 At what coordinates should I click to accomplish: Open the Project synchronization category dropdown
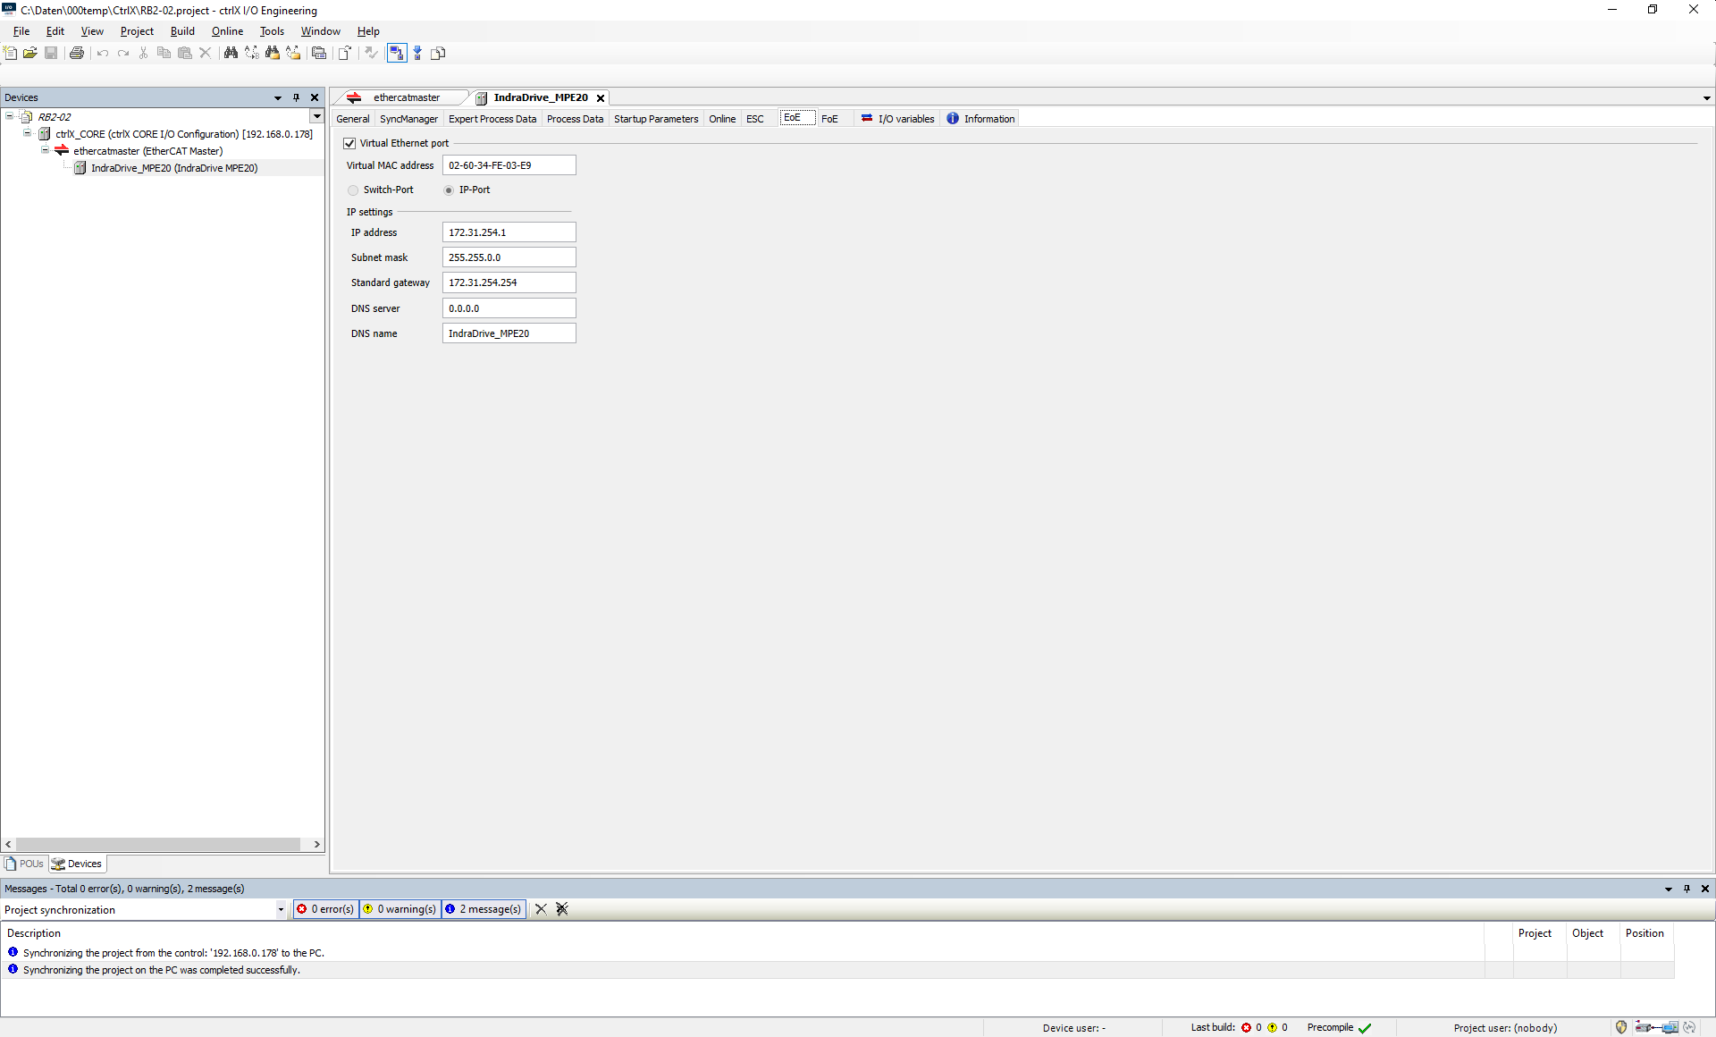click(x=281, y=910)
